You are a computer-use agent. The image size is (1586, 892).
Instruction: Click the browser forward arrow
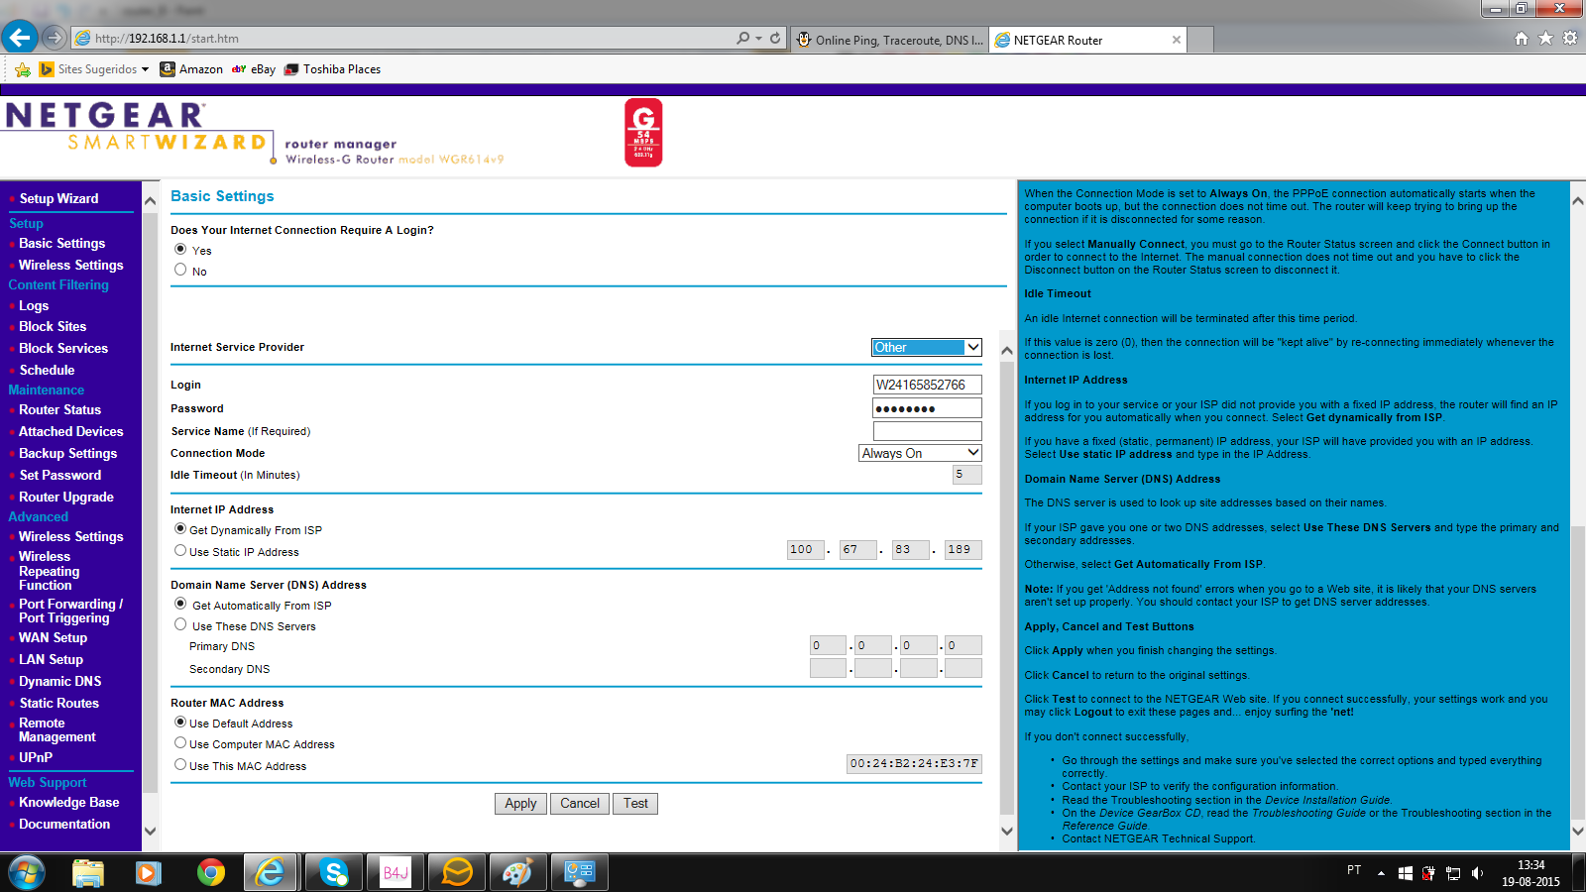(54, 38)
